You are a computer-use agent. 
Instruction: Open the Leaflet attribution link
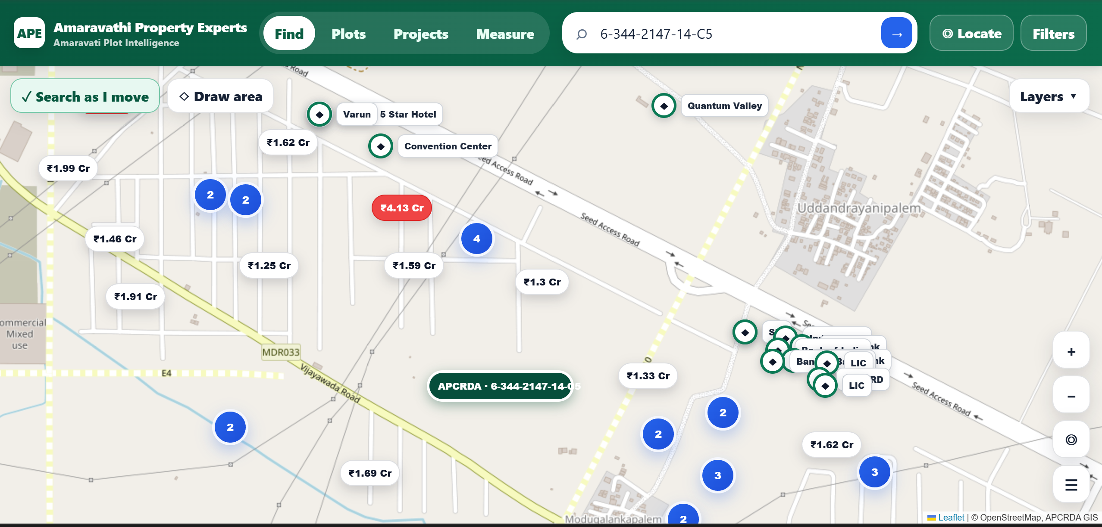[x=951, y=518]
